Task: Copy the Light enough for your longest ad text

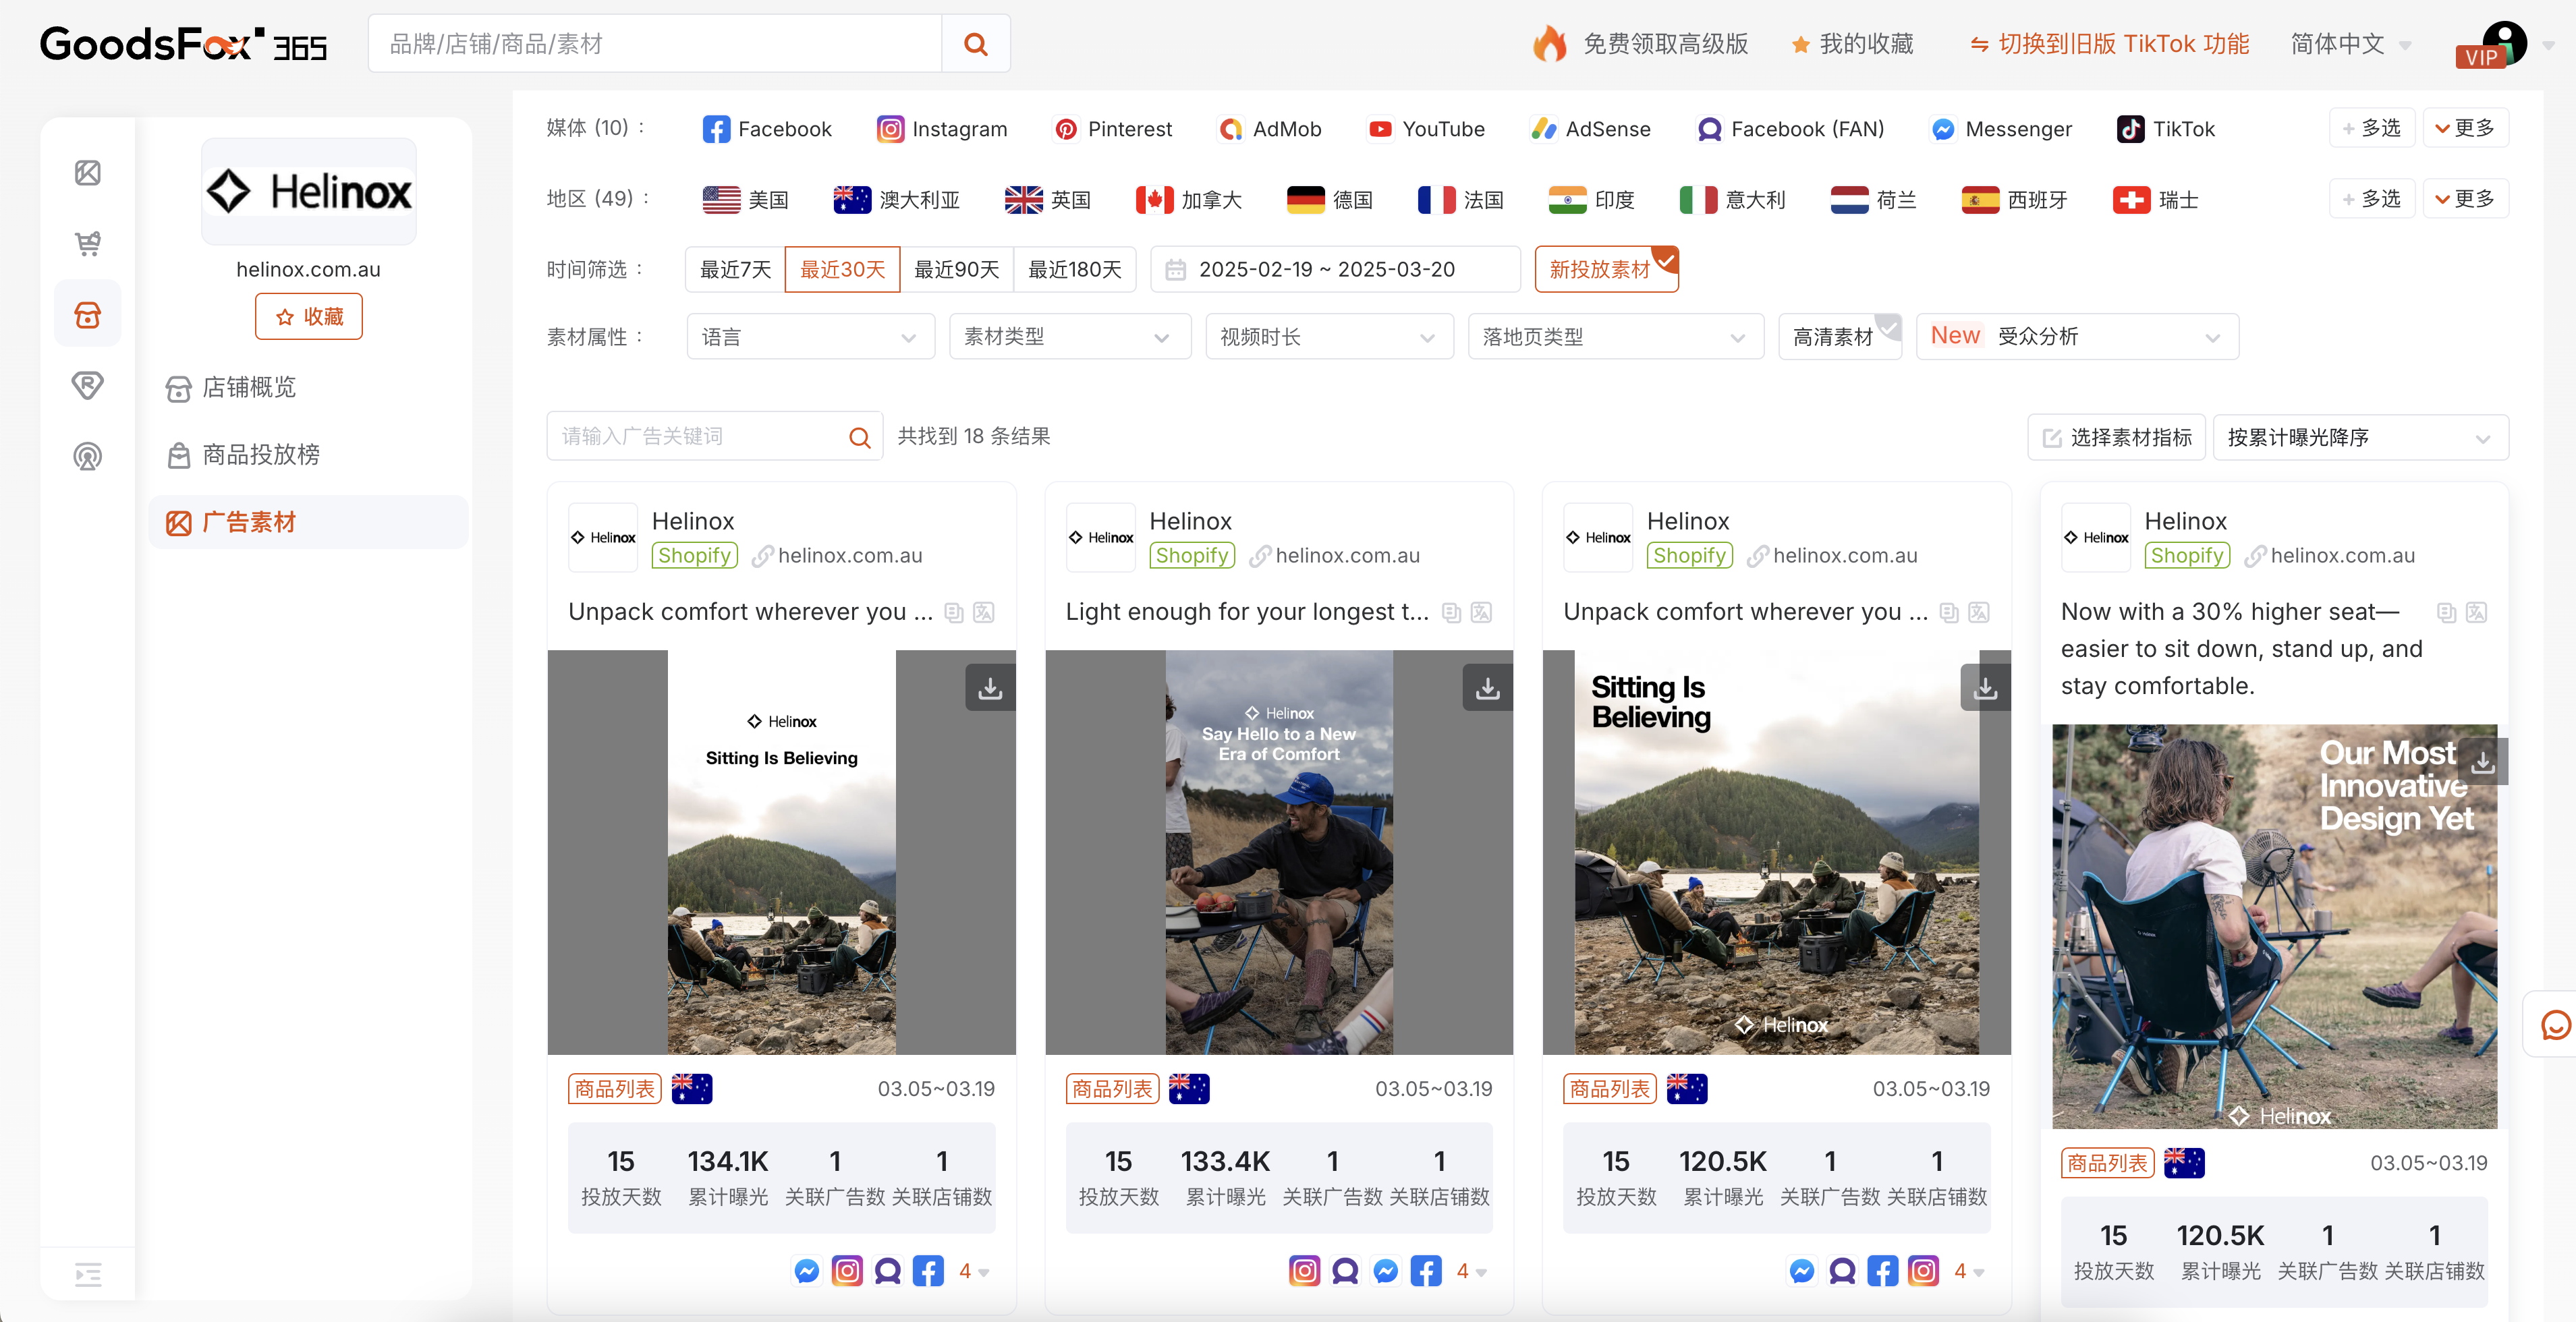Action: [1451, 612]
